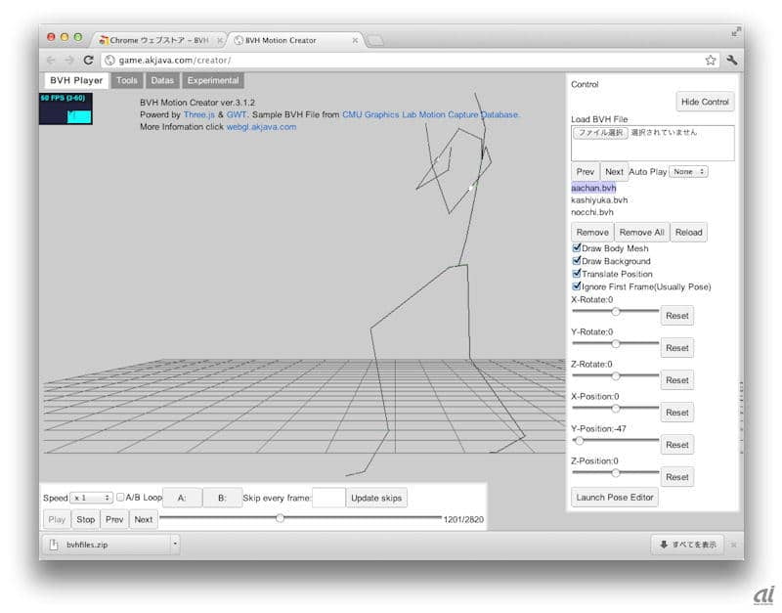The image size is (782, 613).
Task: Toggle fullscreen with the window corner arrows
Action: coord(736,31)
